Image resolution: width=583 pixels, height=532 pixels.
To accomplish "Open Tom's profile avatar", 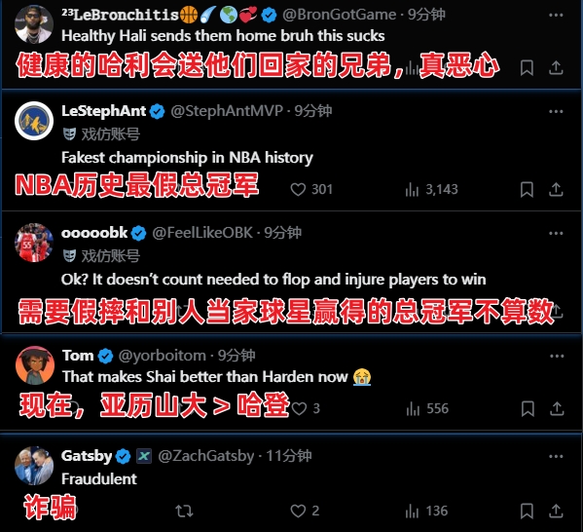I will [35, 365].
